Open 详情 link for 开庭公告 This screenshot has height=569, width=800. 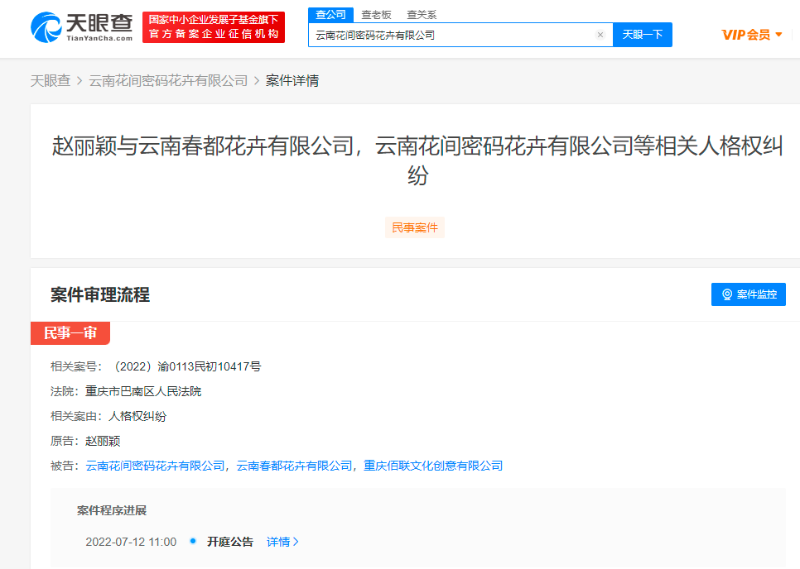coord(278,542)
